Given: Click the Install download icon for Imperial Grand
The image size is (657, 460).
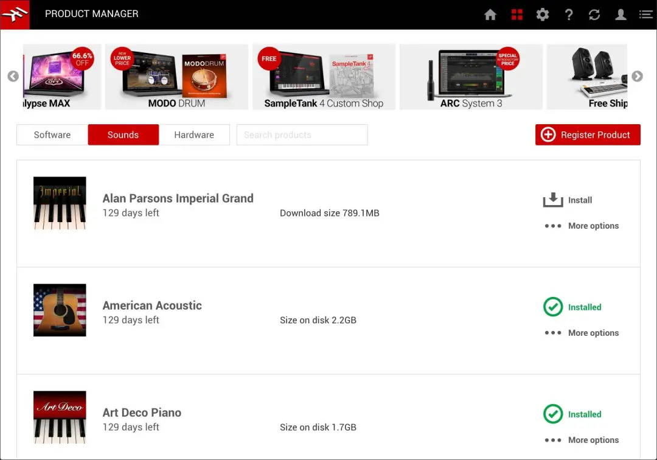Looking at the screenshot, I should [553, 200].
